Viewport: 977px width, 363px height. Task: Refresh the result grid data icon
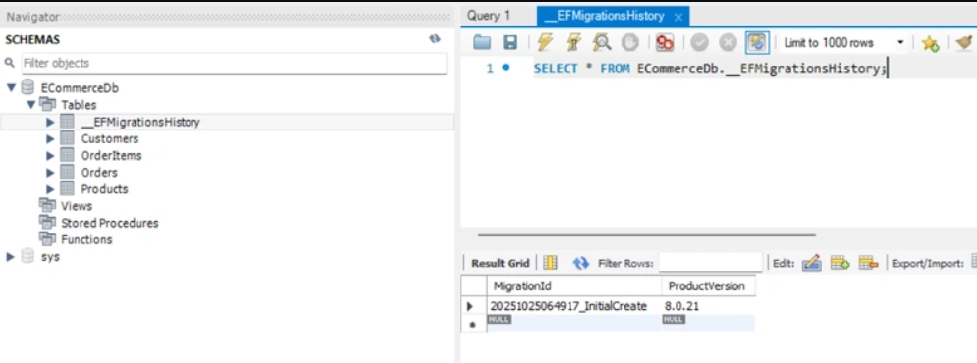[580, 263]
